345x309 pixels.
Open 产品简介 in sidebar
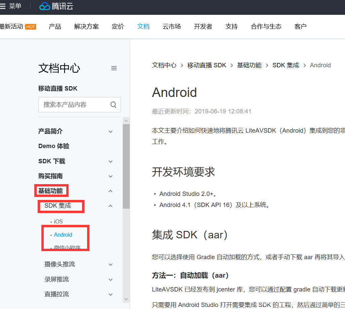pyautogui.click(x=50, y=131)
